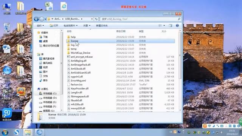Open Internet Explorer desktop shortcut

click(64, 6)
